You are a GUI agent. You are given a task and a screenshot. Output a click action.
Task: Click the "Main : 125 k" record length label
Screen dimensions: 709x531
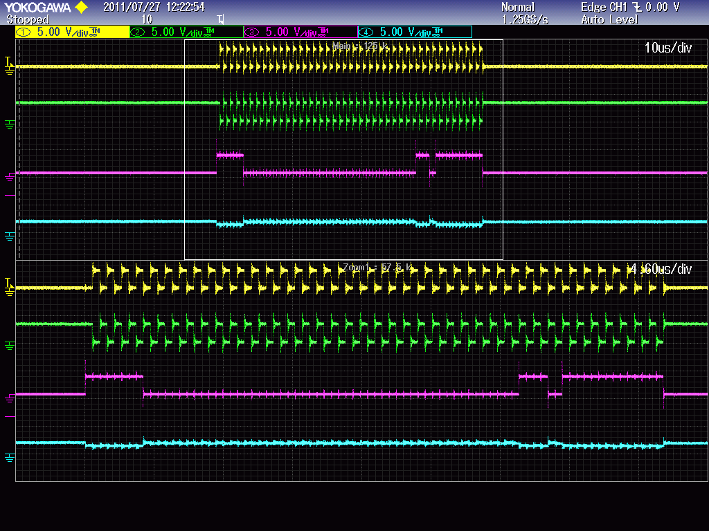click(x=360, y=46)
